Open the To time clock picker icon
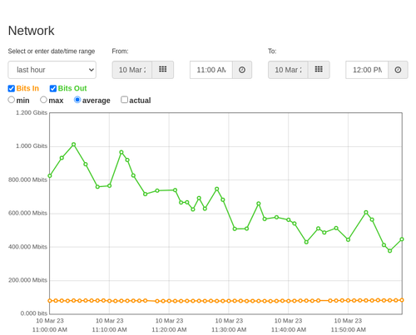The image size is (416, 335). click(x=398, y=70)
